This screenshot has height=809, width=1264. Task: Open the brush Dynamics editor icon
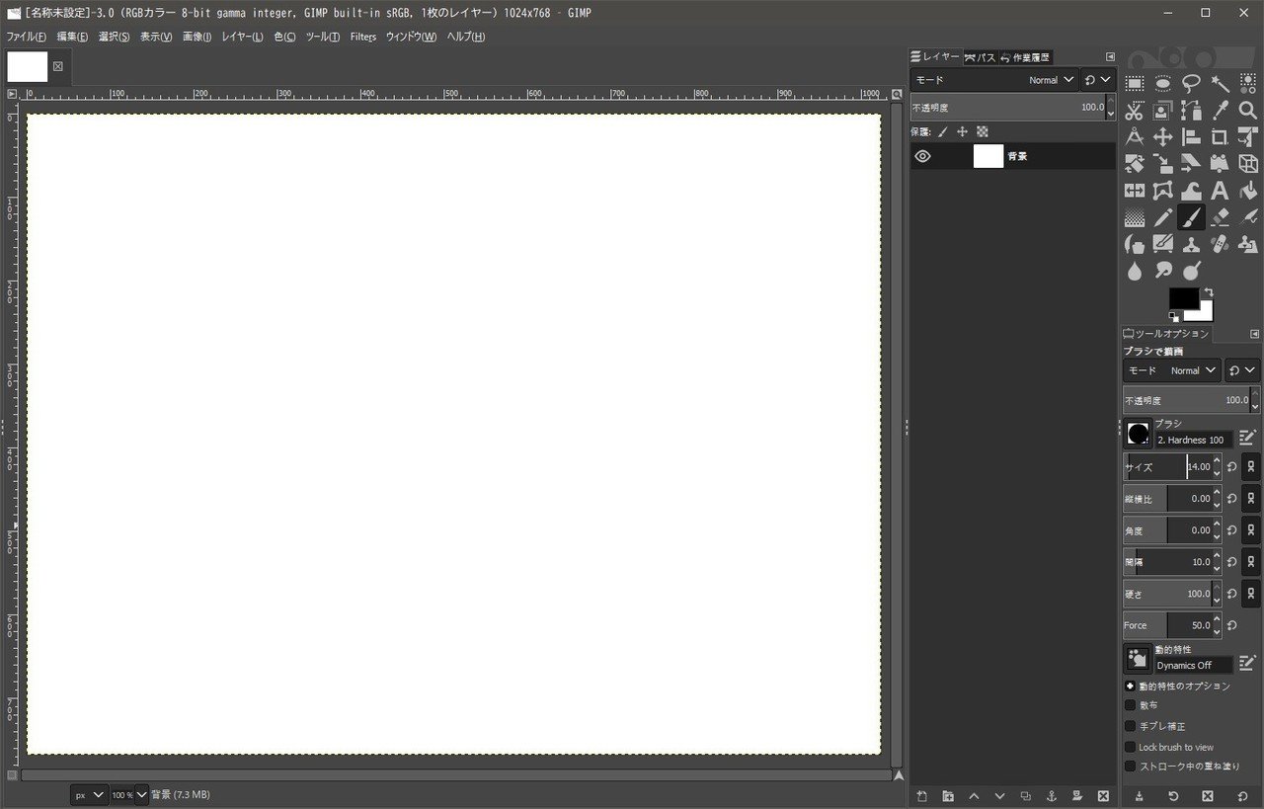(1247, 663)
